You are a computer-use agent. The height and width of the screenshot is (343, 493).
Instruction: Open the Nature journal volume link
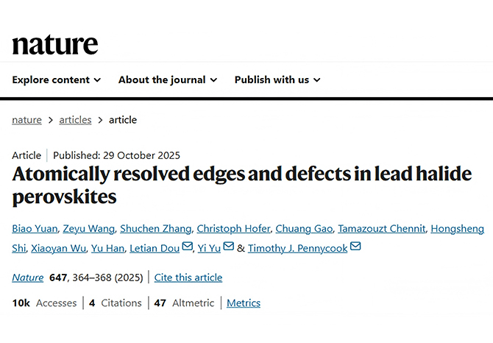[x=27, y=277]
